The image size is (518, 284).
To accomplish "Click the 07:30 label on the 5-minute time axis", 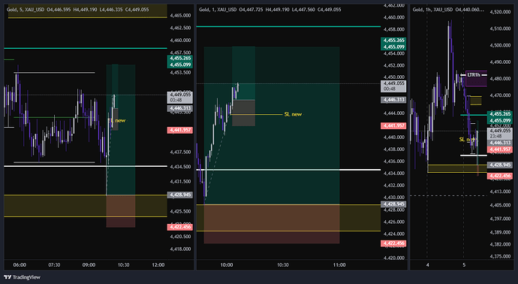I will 54,265.
